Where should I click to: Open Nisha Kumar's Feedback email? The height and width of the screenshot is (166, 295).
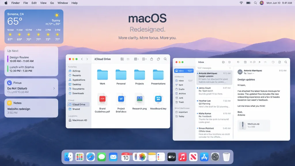coord(214,118)
